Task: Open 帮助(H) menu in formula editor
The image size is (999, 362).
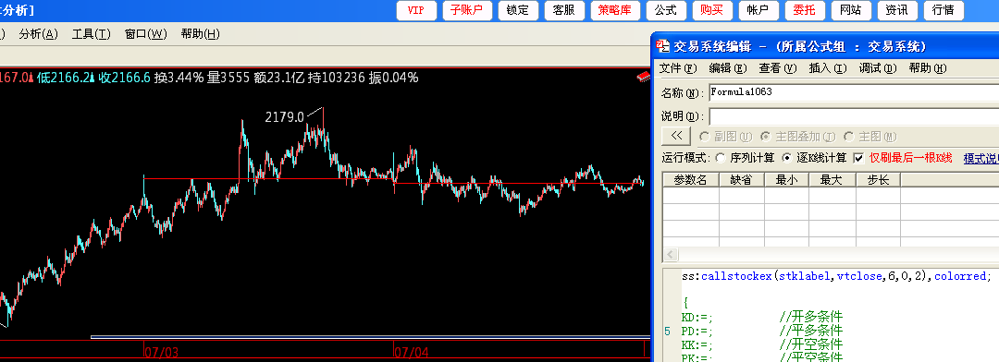Action: [927, 68]
